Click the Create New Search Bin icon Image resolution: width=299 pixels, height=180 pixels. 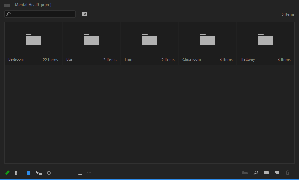[x=84, y=14]
